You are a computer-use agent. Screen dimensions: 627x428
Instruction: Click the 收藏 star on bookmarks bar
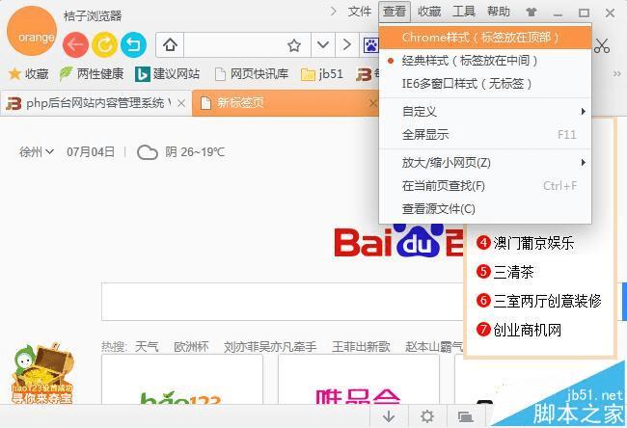click(28, 74)
